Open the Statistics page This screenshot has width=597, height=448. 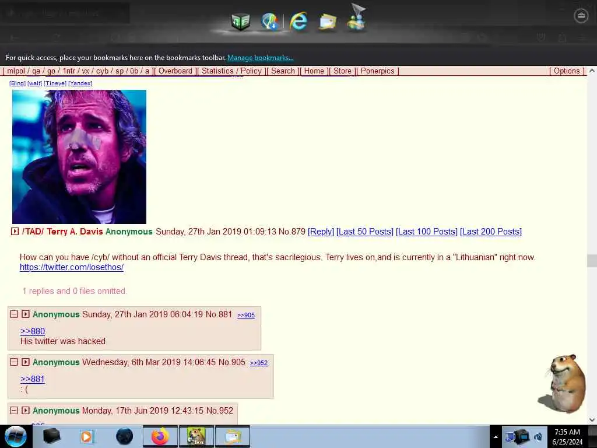point(217,71)
